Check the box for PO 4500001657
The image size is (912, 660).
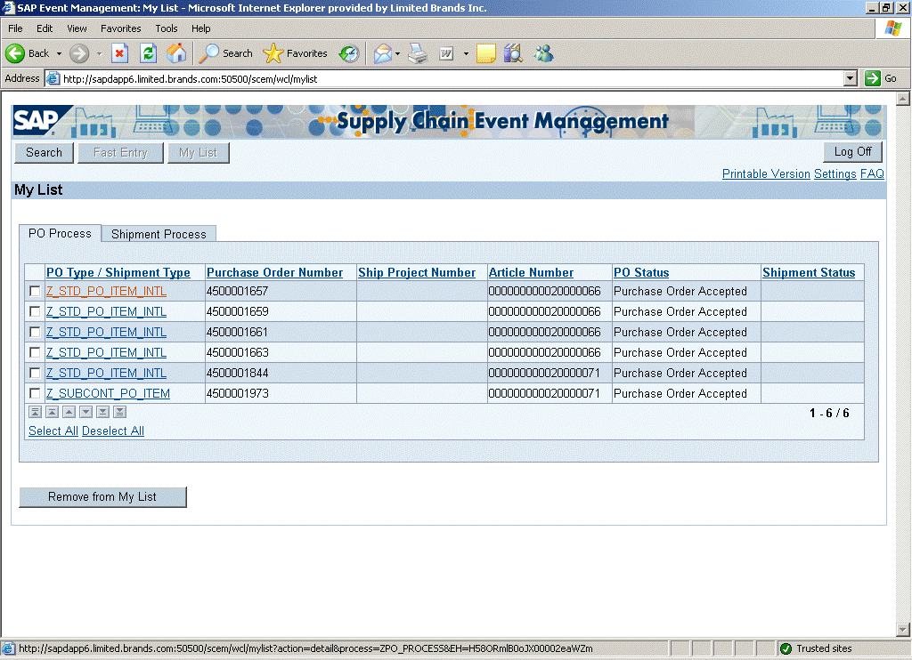click(35, 291)
